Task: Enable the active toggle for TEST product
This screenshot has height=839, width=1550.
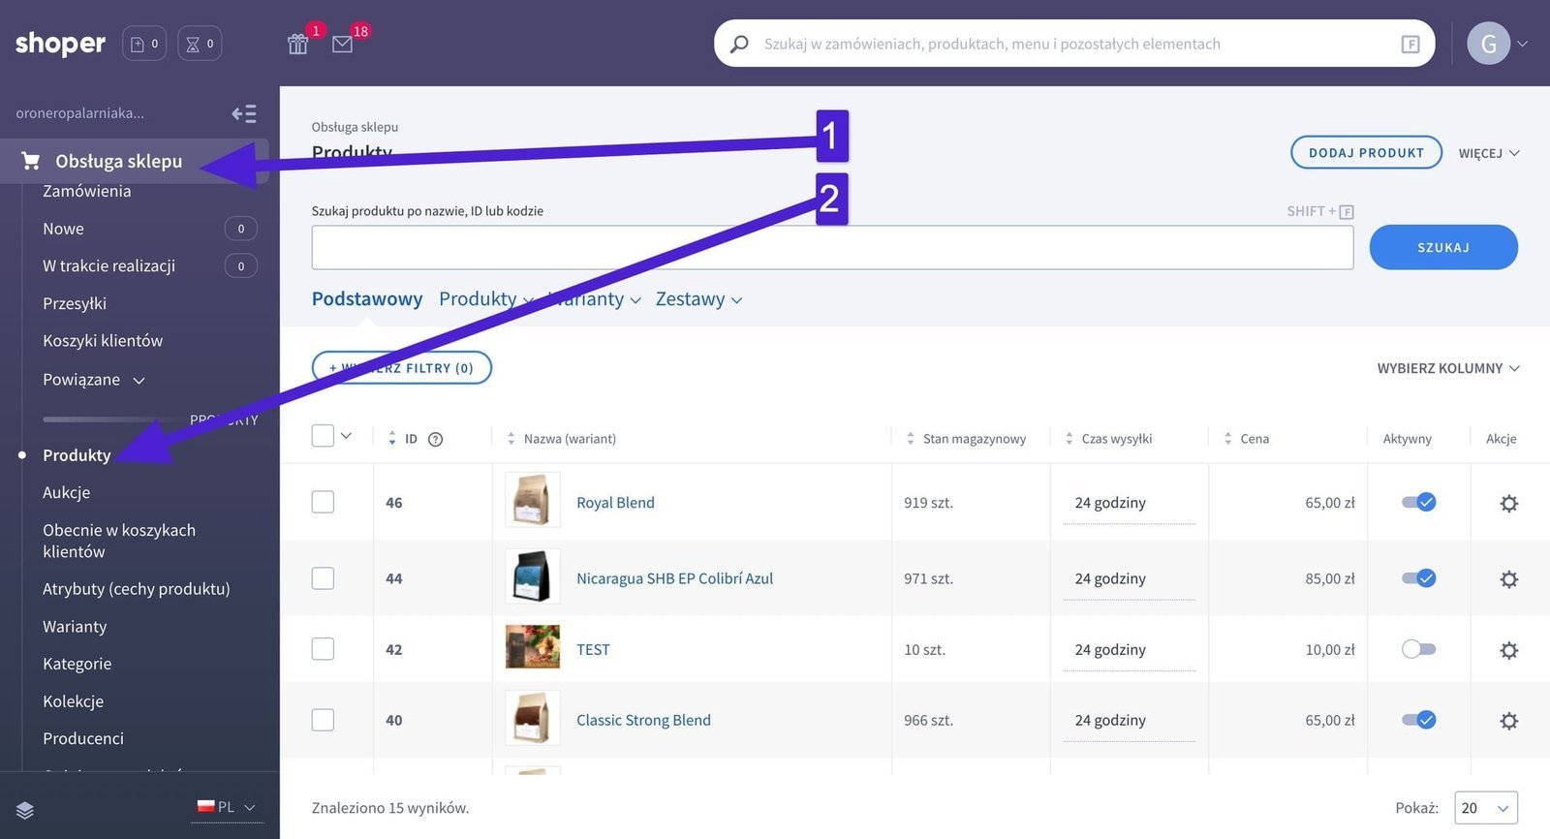Action: tap(1418, 649)
